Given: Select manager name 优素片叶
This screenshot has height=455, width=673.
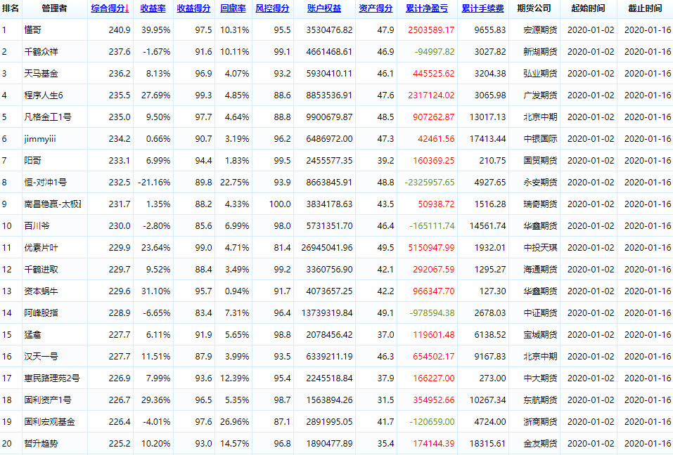Looking at the screenshot, I should (41, 248).
